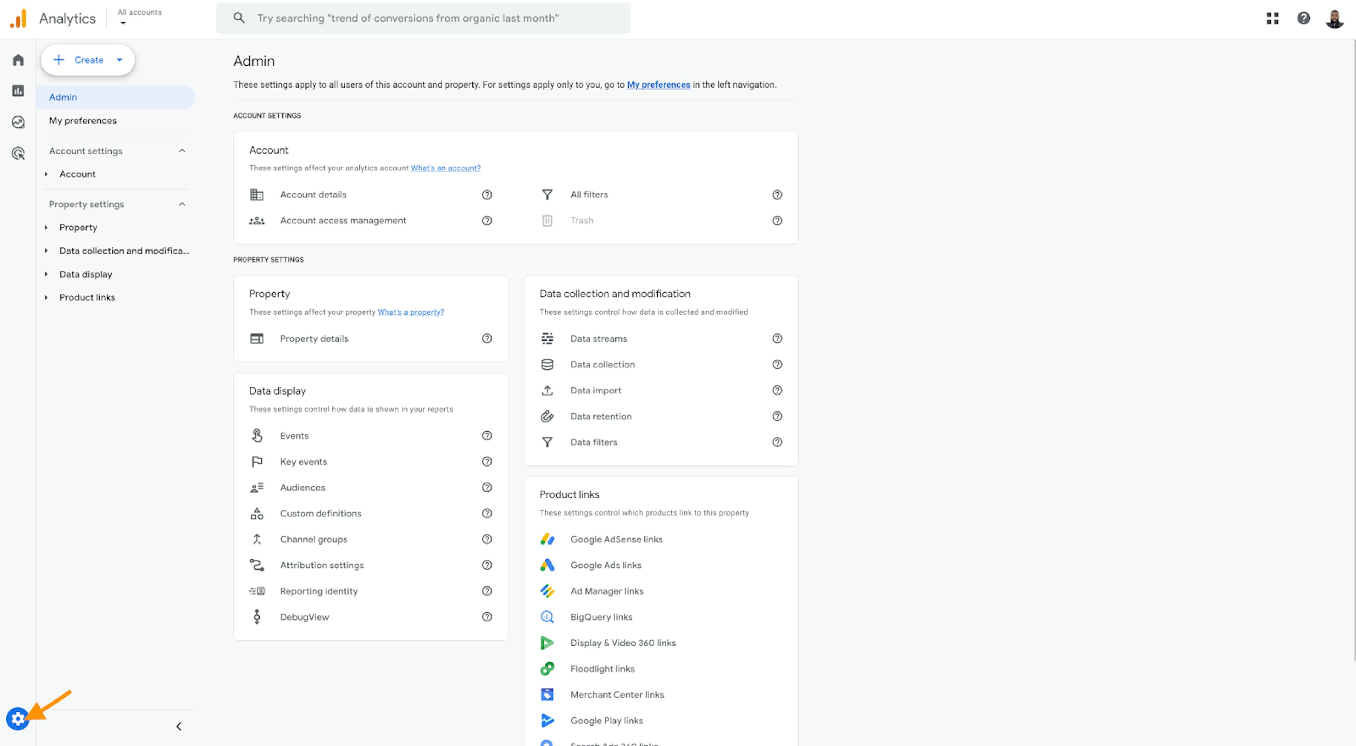Click the help question mark icon top right

[x=1304, y=18]
